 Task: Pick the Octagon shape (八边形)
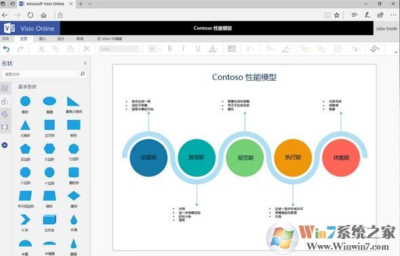click(25, 173)
